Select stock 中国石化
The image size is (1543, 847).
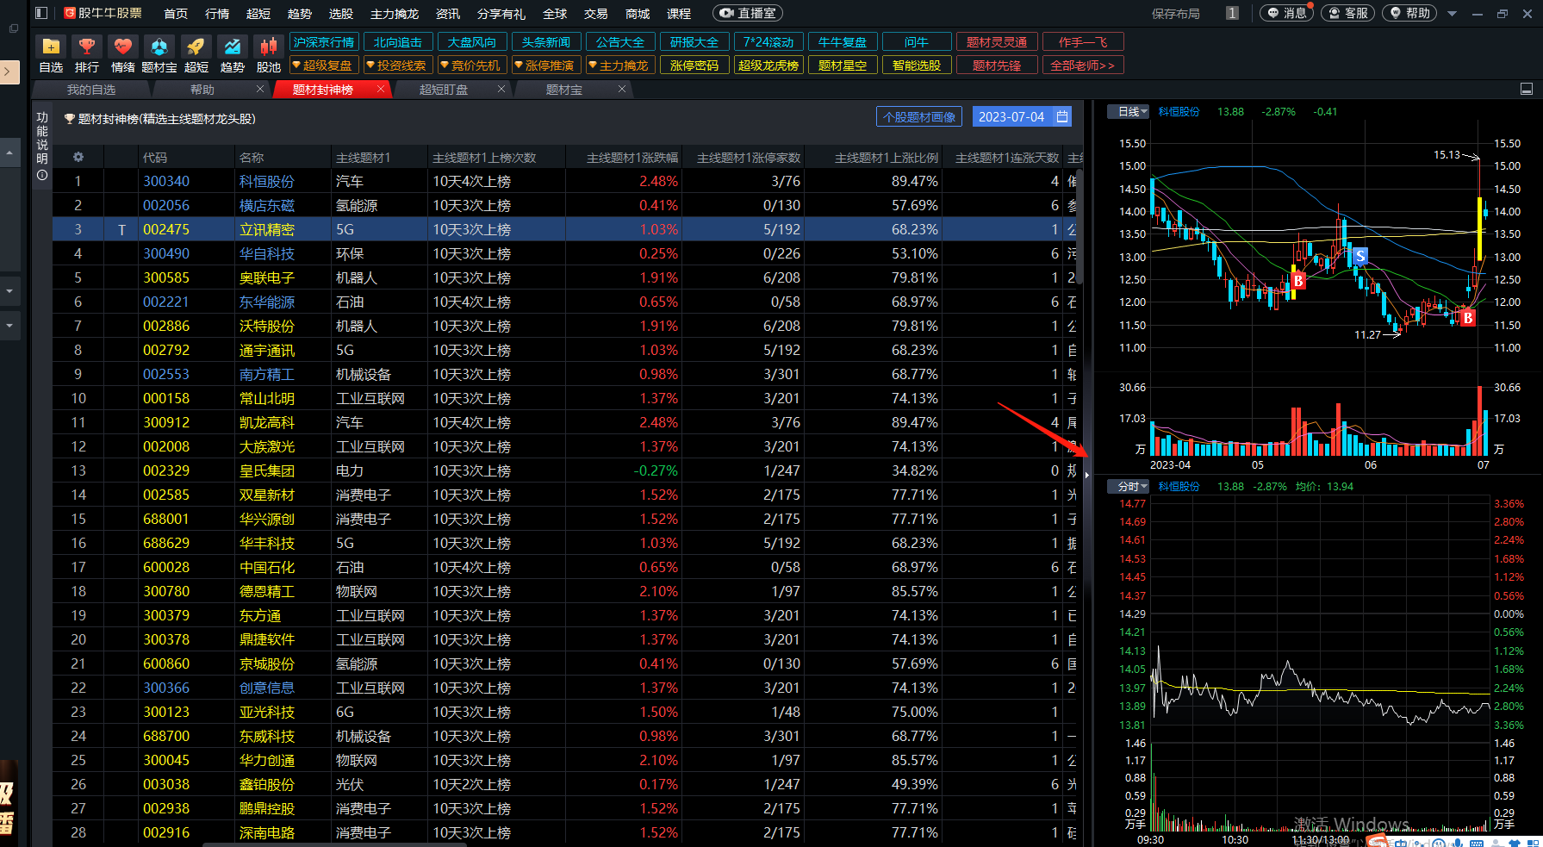(267, 567)
